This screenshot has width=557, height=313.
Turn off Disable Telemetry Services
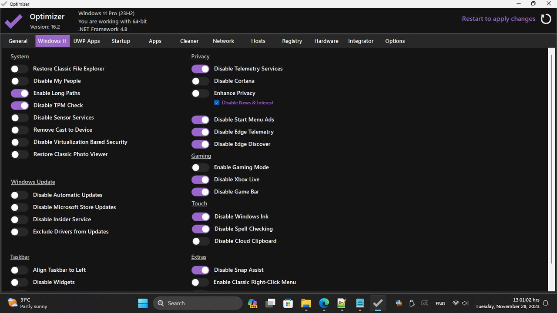click(200, 69)
